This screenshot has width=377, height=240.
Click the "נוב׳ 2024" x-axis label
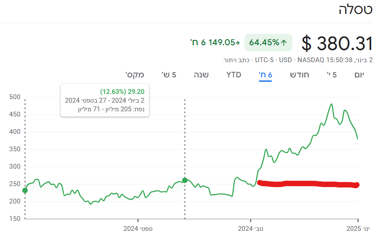(x=251, y=229)
